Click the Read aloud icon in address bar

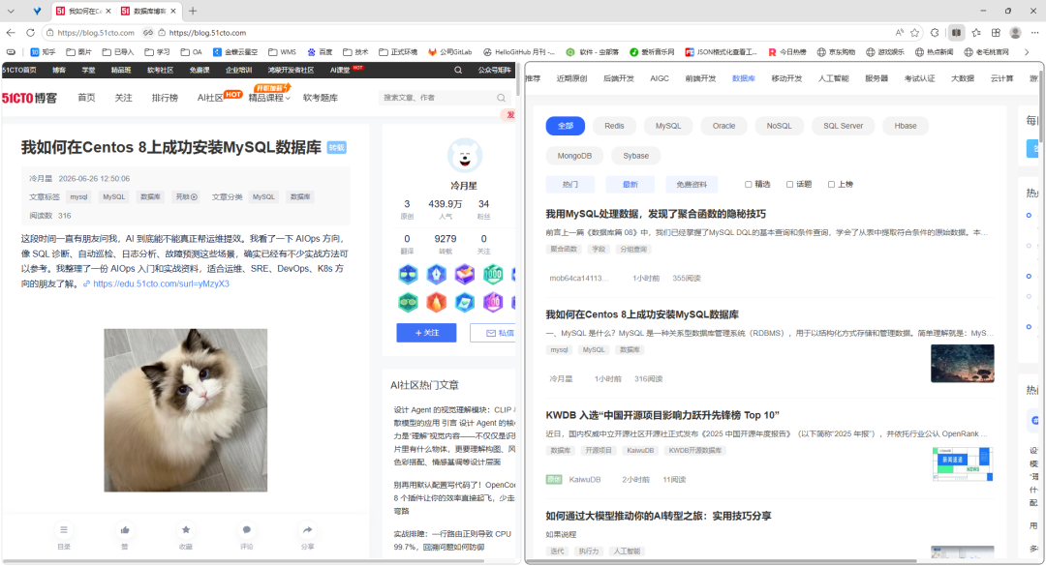coord(899,33)
